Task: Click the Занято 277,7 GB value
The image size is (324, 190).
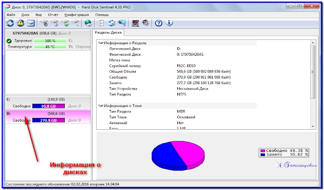Action: point(204,83)
